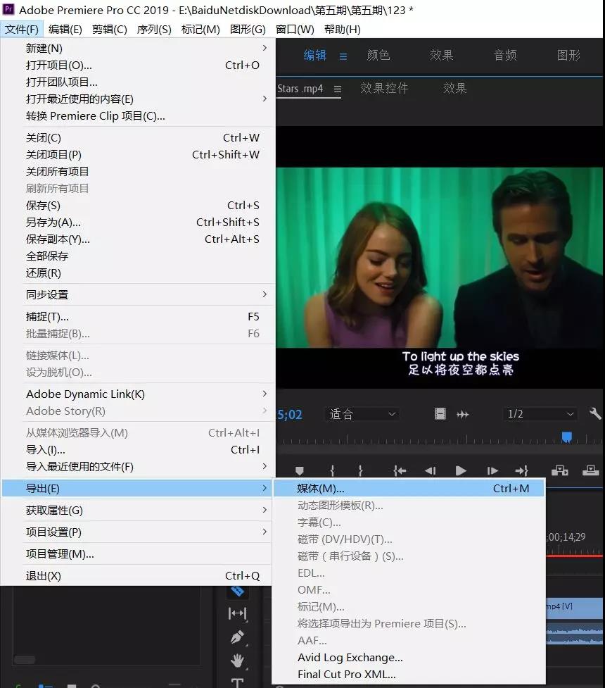Click the project panel horizontal scrollbar
The height and width of the screenshot is (688, 605).
25,660
